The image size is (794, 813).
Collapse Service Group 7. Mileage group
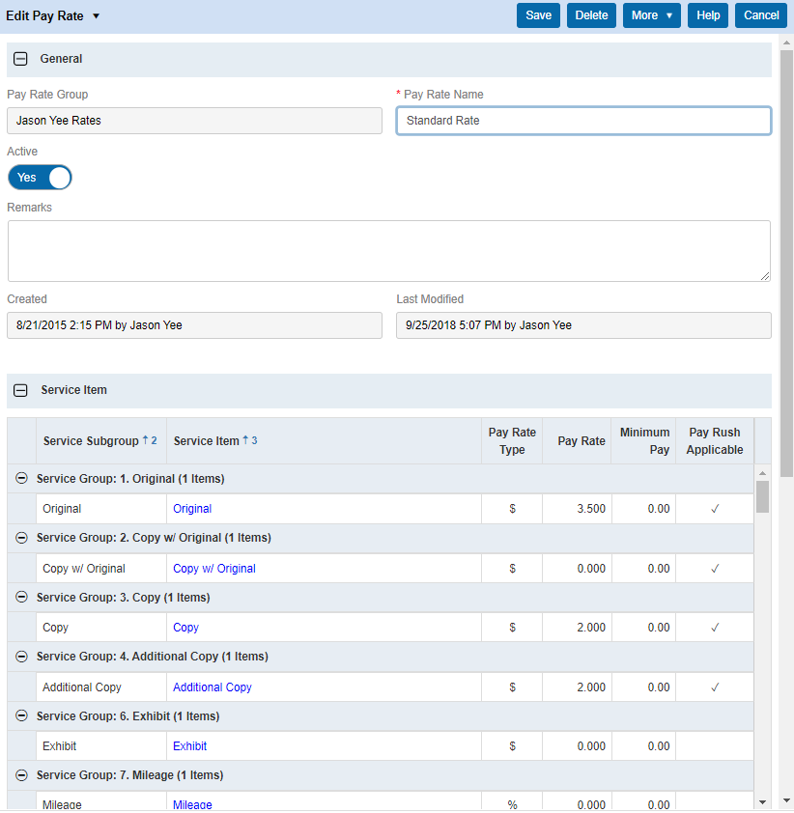[22, 775]
